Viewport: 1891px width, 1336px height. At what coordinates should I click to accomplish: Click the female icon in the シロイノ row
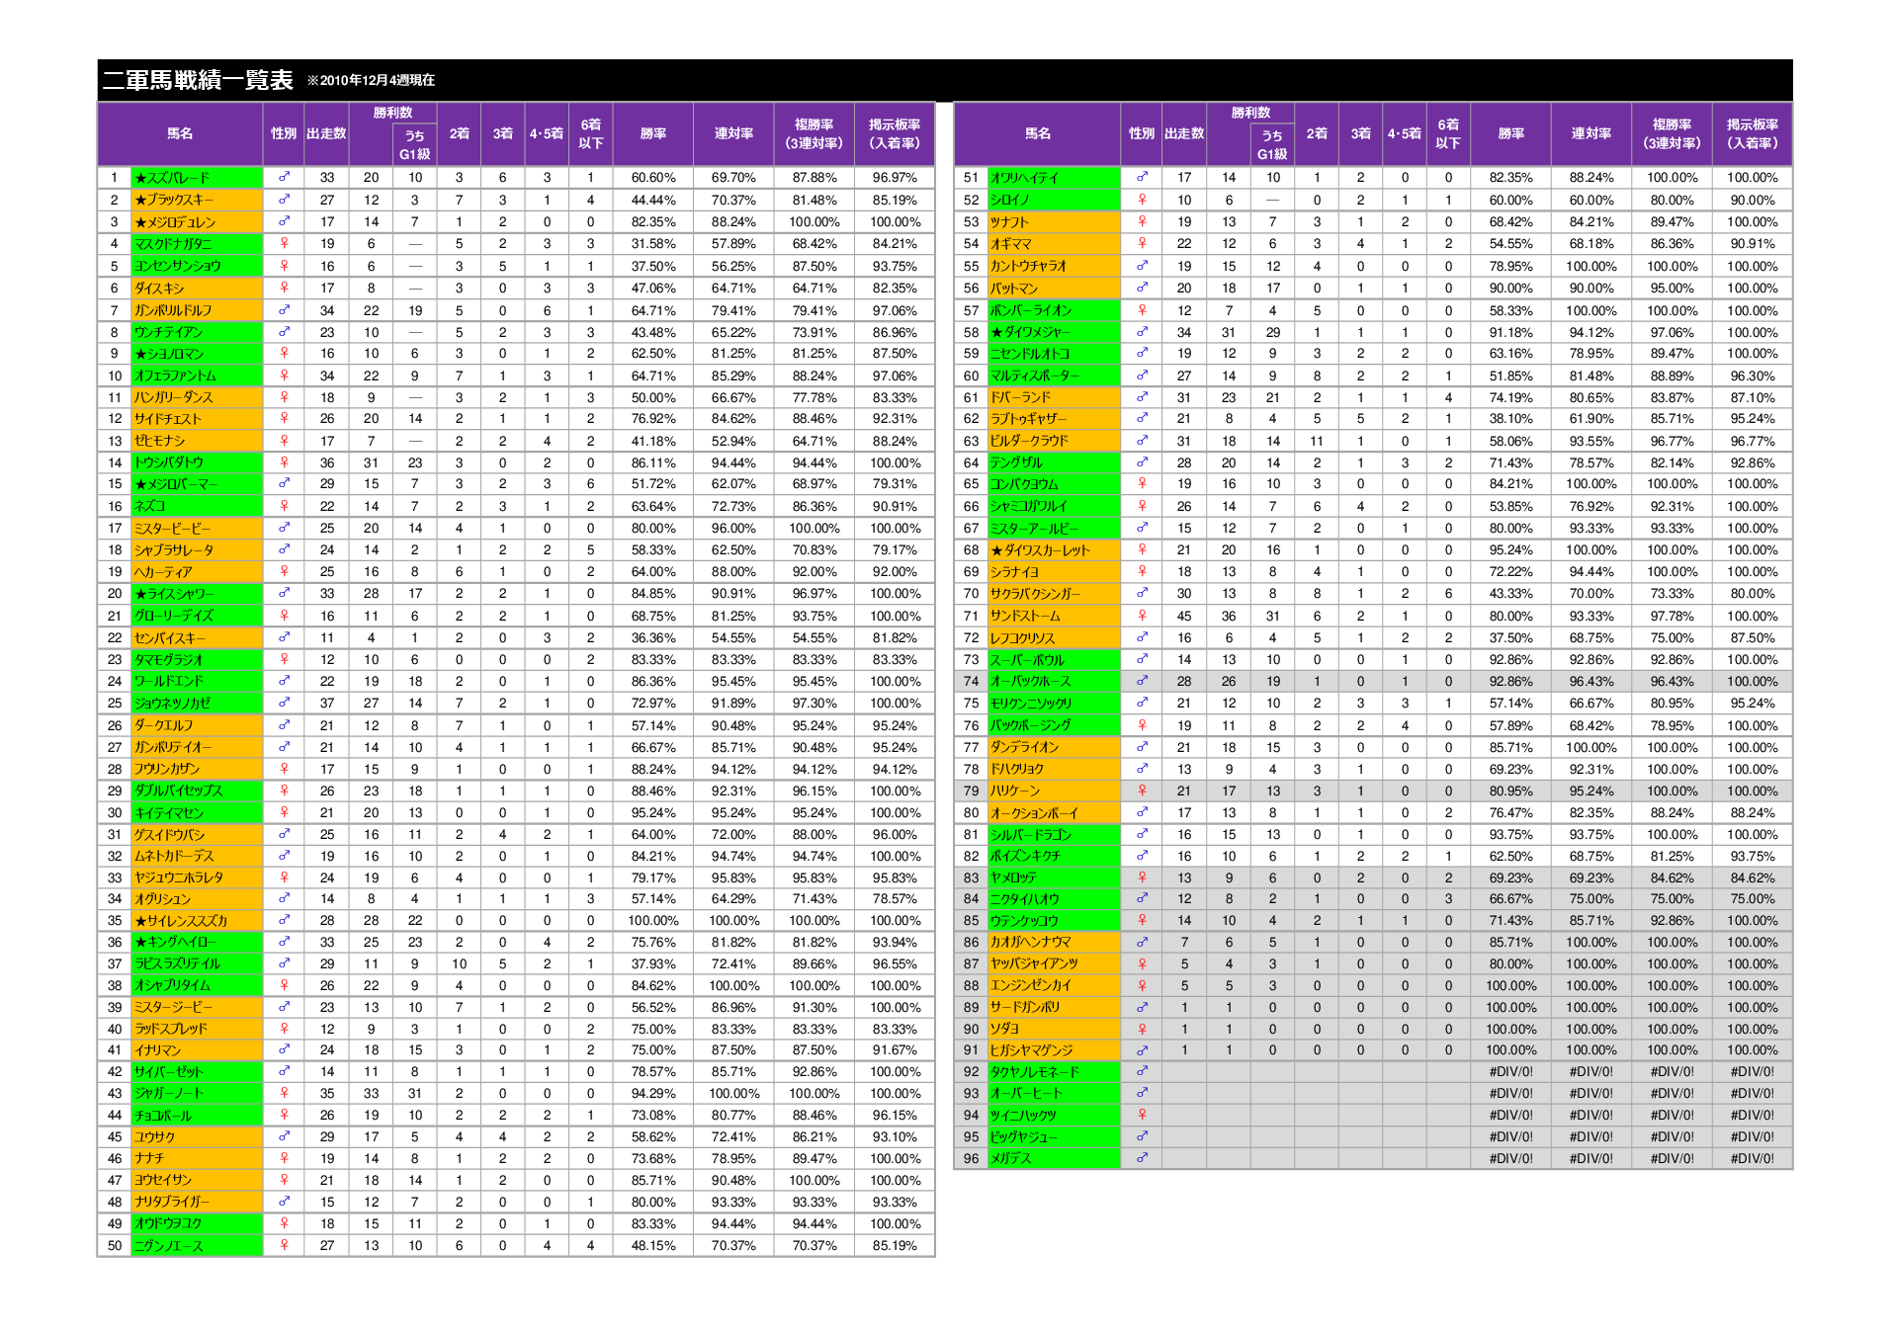click(x=1142, y=200)
